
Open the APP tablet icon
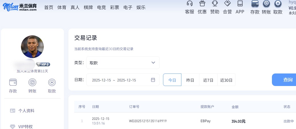click(240, 3)
